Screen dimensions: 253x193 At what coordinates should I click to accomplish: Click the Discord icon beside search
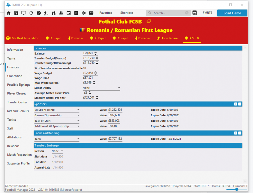pyautogui.click(x=195, y=13)
